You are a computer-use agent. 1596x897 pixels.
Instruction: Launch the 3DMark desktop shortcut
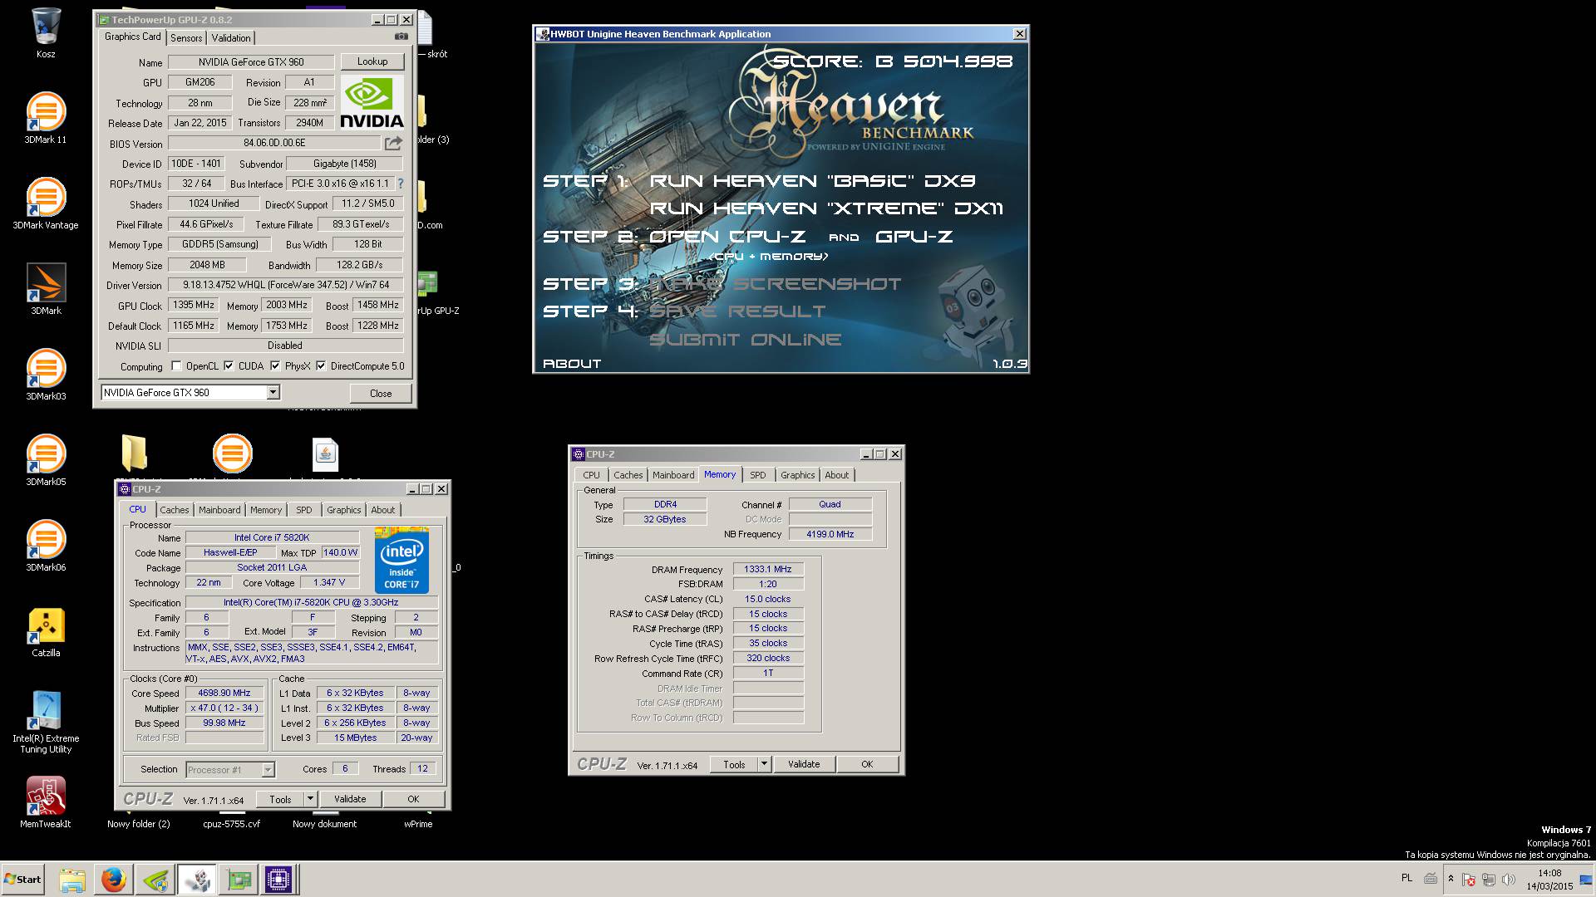46,289
